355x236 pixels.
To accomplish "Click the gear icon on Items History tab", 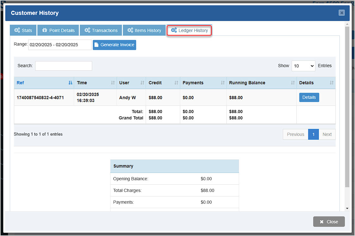I will coord(130,30).
